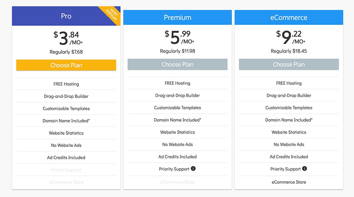The image size is (354, 197).
Task: Choose the Pro plan with the orange button
Action: [66, 65]
